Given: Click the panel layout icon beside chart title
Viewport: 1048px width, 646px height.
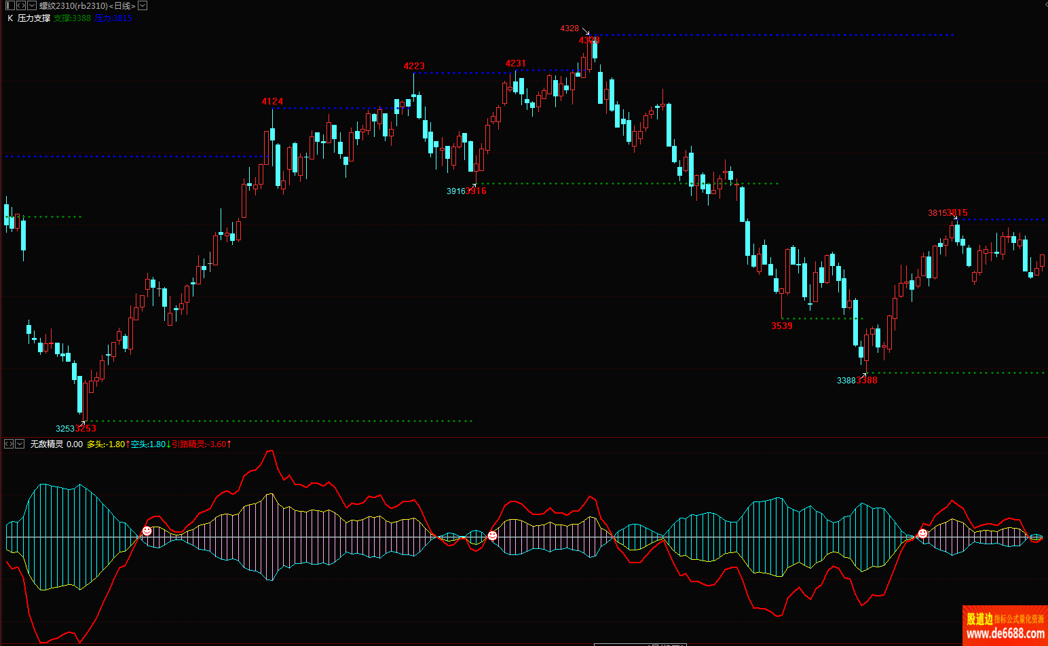Looking at the screenshot, I should click(x=10, y=5).
